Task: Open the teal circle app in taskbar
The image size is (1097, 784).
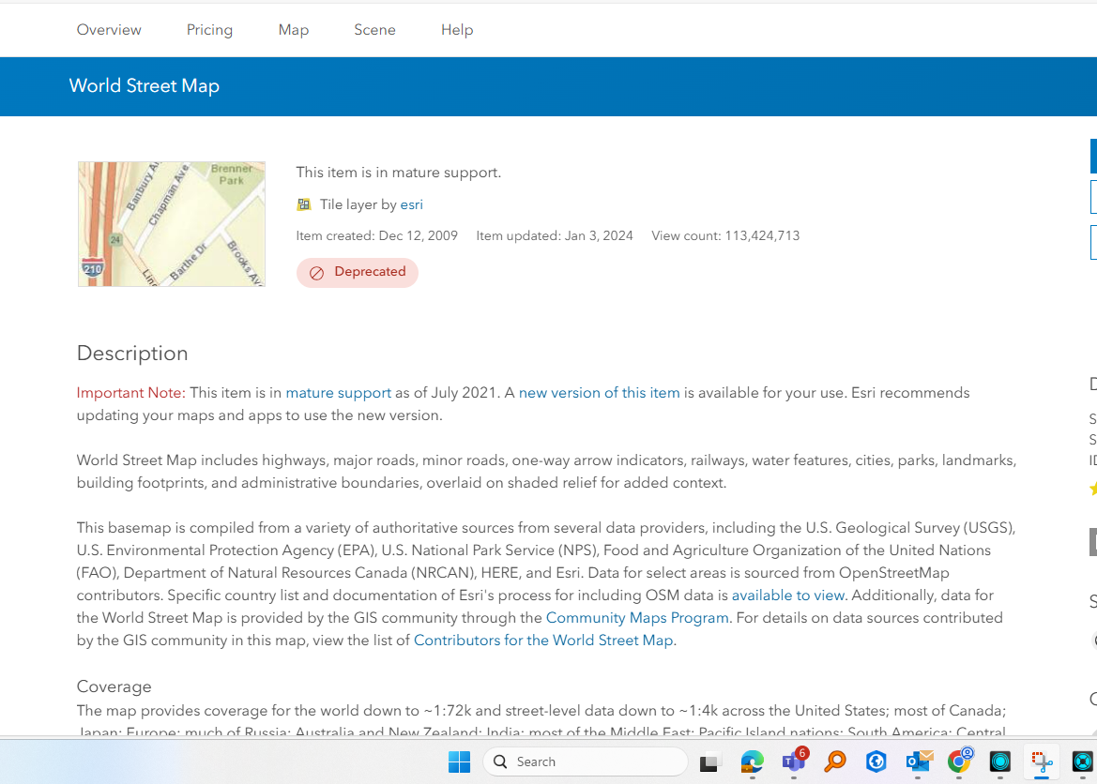Action: (1000, 761)
